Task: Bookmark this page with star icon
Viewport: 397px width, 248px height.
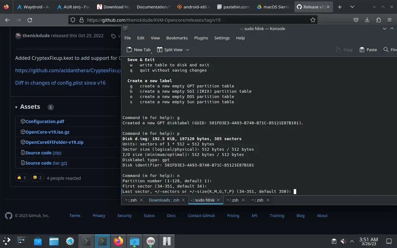Action: (313, 20)
